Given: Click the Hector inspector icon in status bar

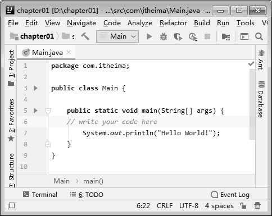Looking at the screenshot, I should (x=257, y=206).
